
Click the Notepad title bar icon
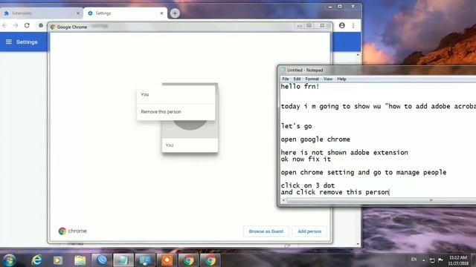click(x=283, y=70)
